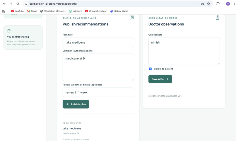Click the Follow-up date or timing field
Image resolution: width=236 pixels, height=141 pixels.
98,92
